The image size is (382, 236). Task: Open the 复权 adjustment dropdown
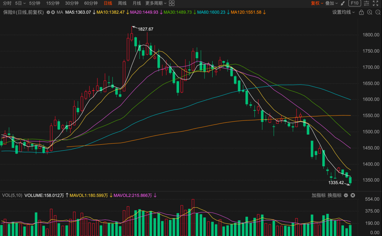pyautogui.click(x=317, y=3)
